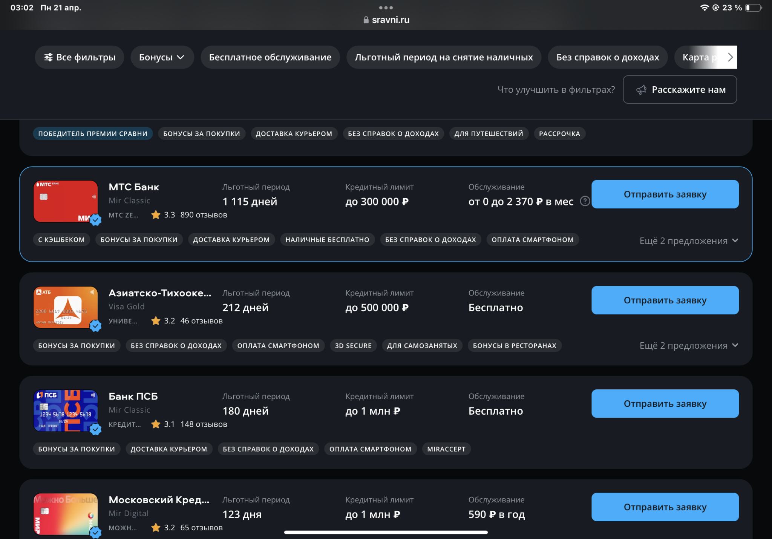The width and height of the screenshot is (772, 539).
Task: Click the filter row's right scroll arrow
Action: click(x=730, y=57)
